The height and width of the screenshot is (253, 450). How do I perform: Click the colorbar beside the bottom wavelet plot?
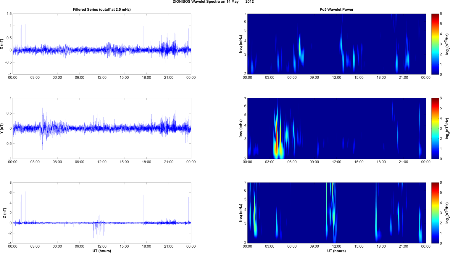(435, 213)
